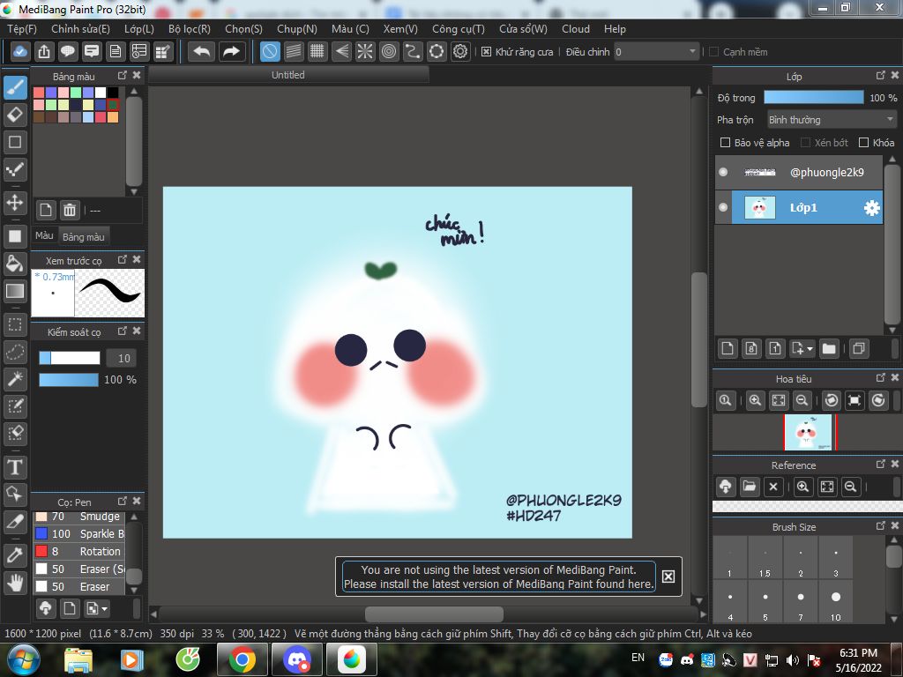Pick brush size 10 preset
Image resolution: width=903 pixels, height=677 pixels.
pos(836,602)
